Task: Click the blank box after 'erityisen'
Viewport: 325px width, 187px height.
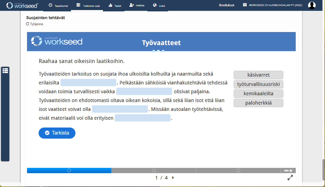Action: 143,118
